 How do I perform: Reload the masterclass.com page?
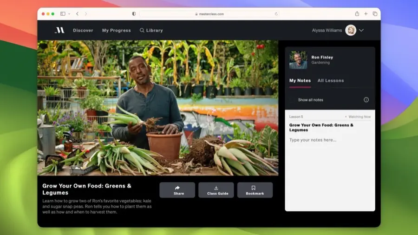(x=276, y=14)
